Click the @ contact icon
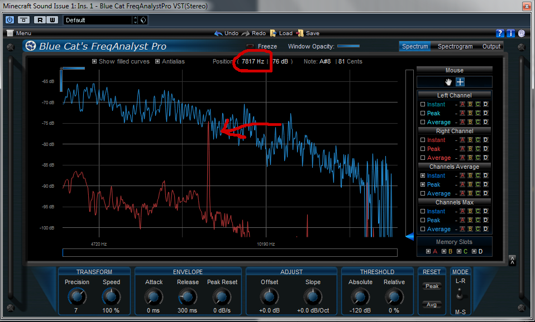The height and width of the screenshot is (322, 535). [521, 33]
